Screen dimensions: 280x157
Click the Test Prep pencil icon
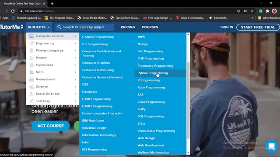click(31, 101)
